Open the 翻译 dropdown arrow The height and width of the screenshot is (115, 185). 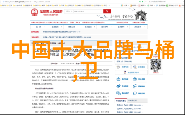[x=146, y=6]
